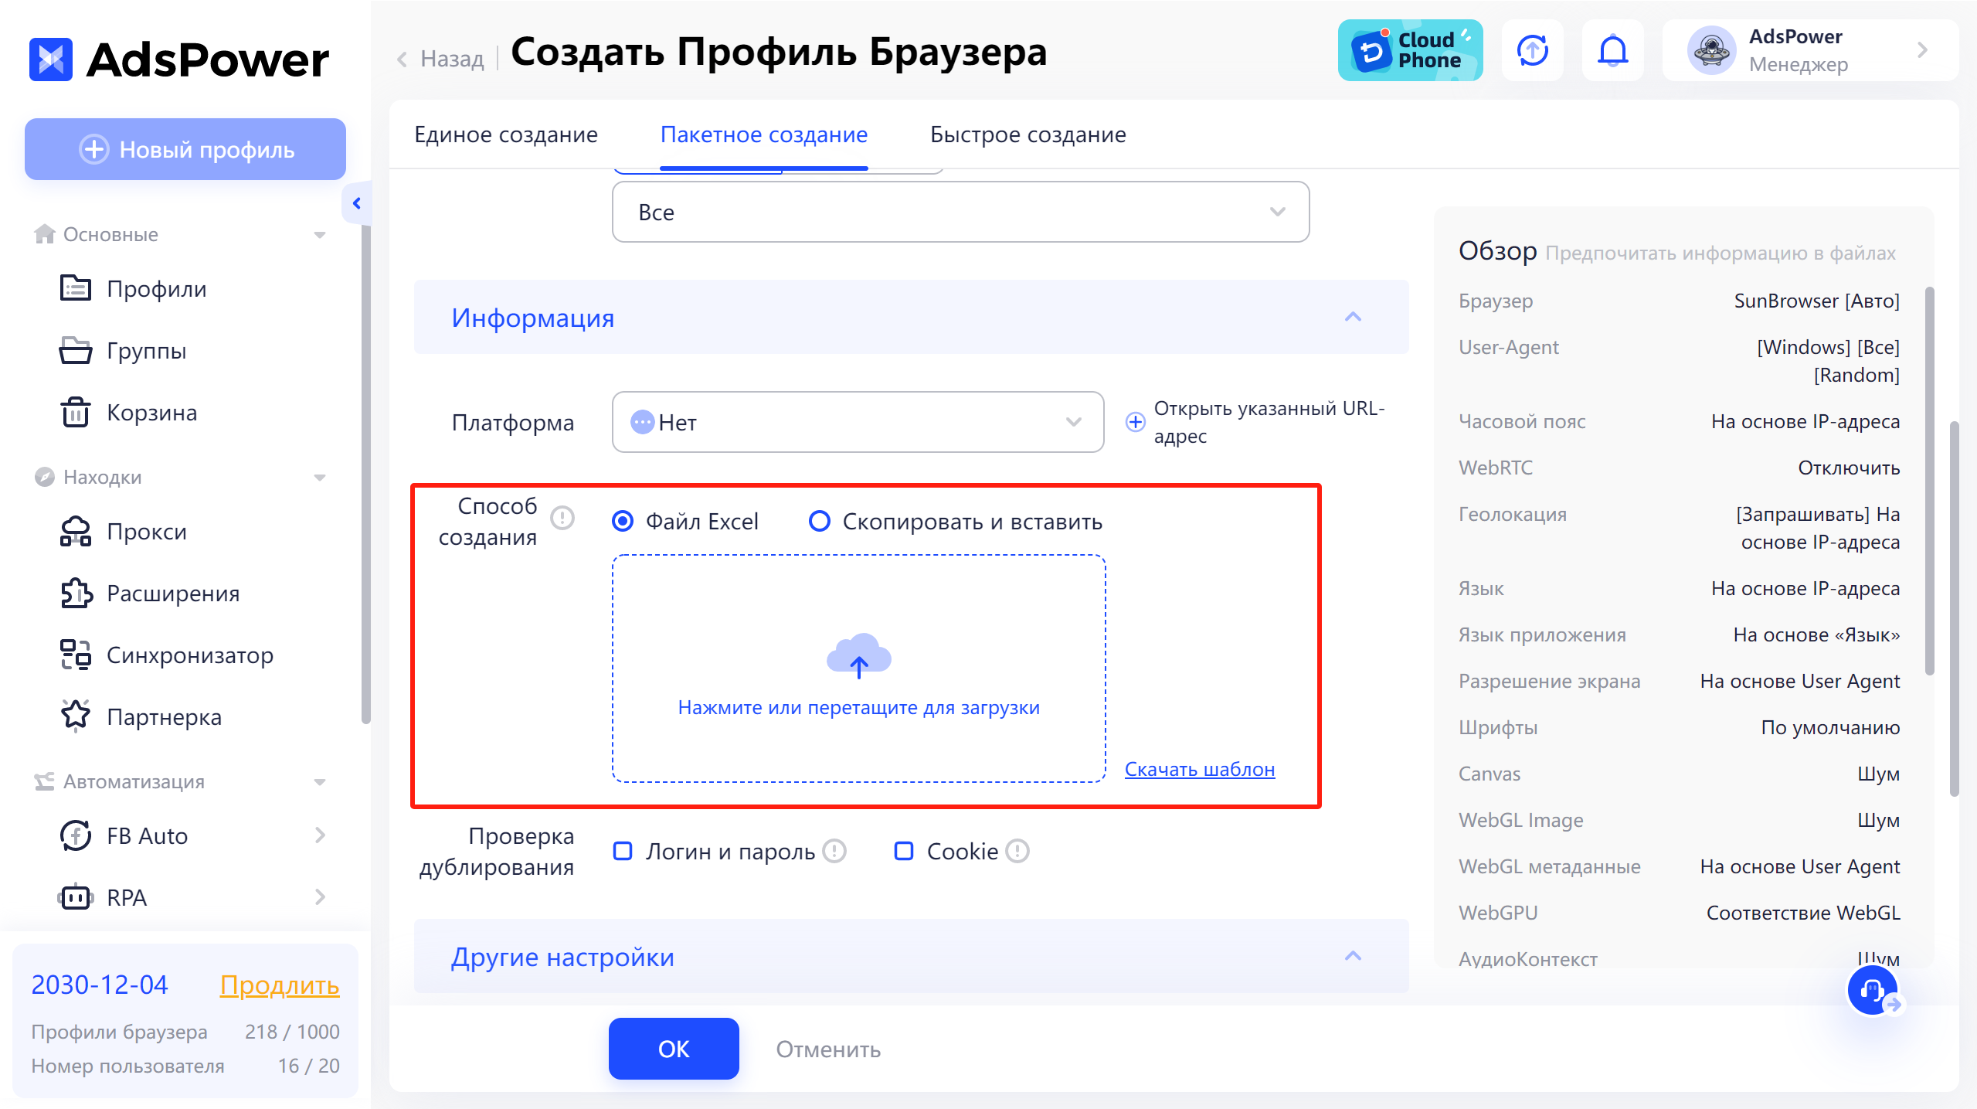
Task: Confirm with the OK button
Action: 674,1049
